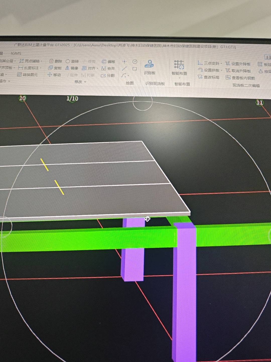Click 查改标高 tool
The width and height of the screenshot is (271, 362).
209,77
